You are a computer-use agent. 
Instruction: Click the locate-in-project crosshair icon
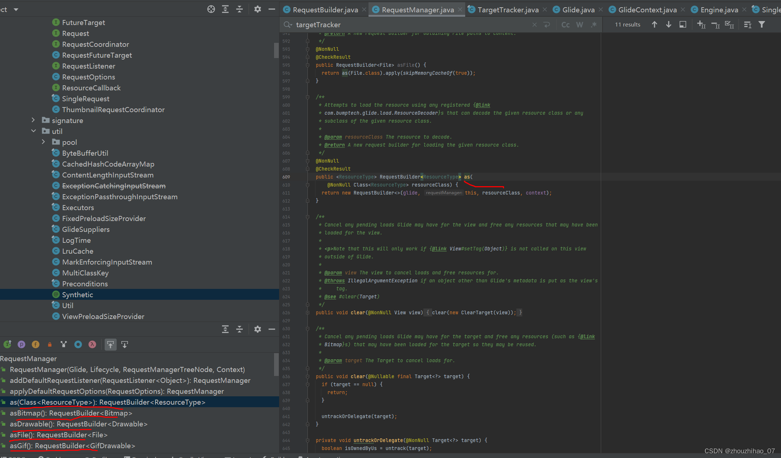[x=211, y=9]
